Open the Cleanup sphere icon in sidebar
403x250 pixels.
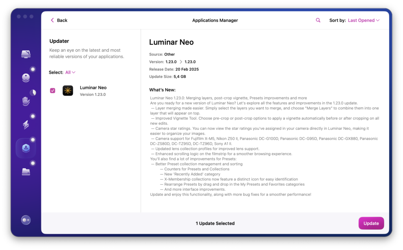pyautogui.click(x=26, y=77)
